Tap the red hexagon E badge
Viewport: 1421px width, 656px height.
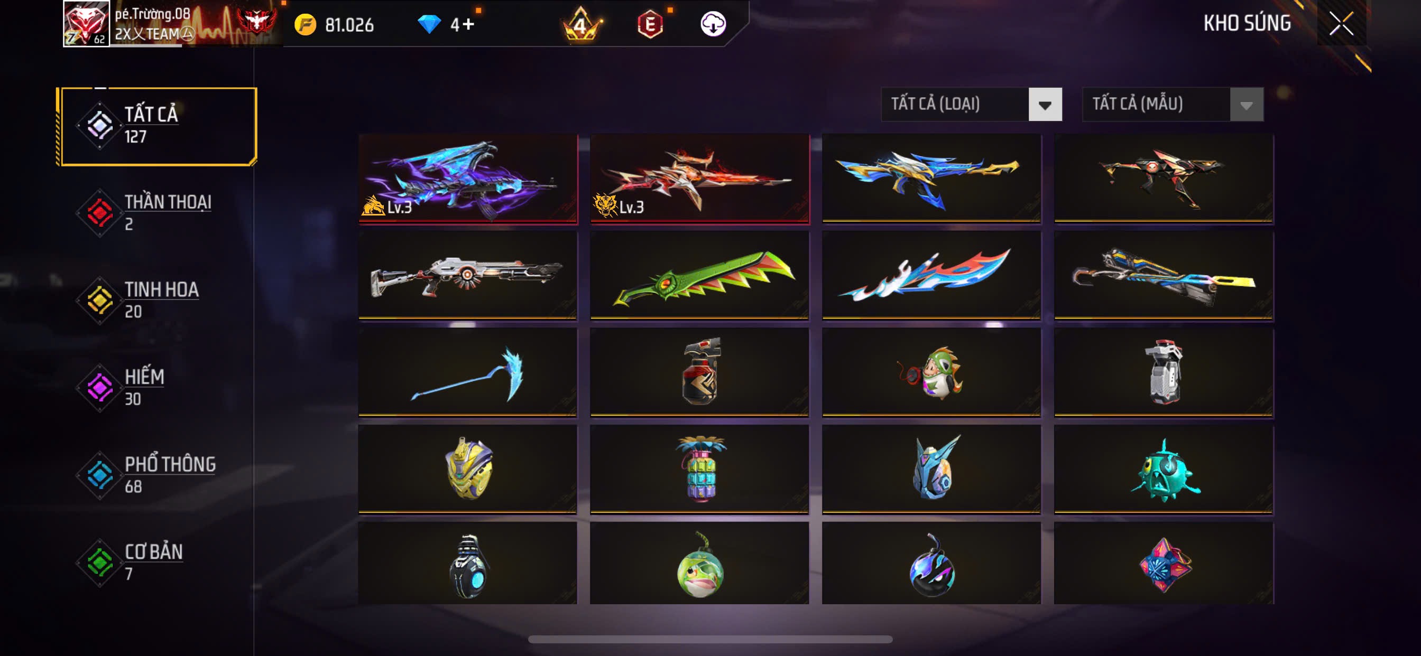(650, 24)
